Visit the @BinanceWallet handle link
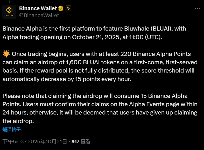 click(39, 15)
